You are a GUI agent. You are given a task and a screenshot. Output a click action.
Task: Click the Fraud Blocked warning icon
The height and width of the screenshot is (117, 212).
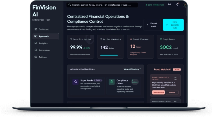click(131, 39)
